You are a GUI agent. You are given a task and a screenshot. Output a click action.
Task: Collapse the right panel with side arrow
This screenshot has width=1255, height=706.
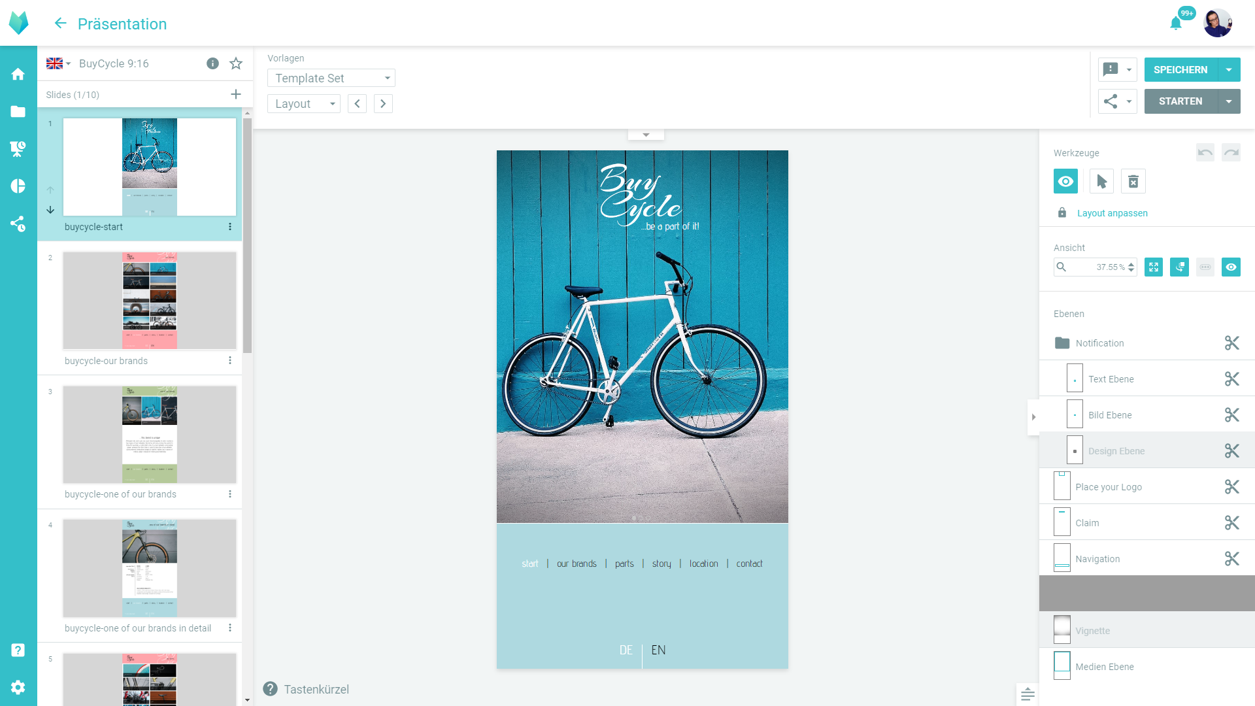click(1033, 417)
